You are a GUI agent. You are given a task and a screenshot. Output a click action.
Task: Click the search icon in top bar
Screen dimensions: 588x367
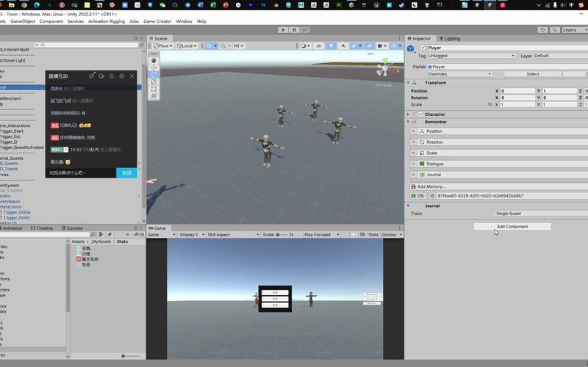tap(555, 30)
